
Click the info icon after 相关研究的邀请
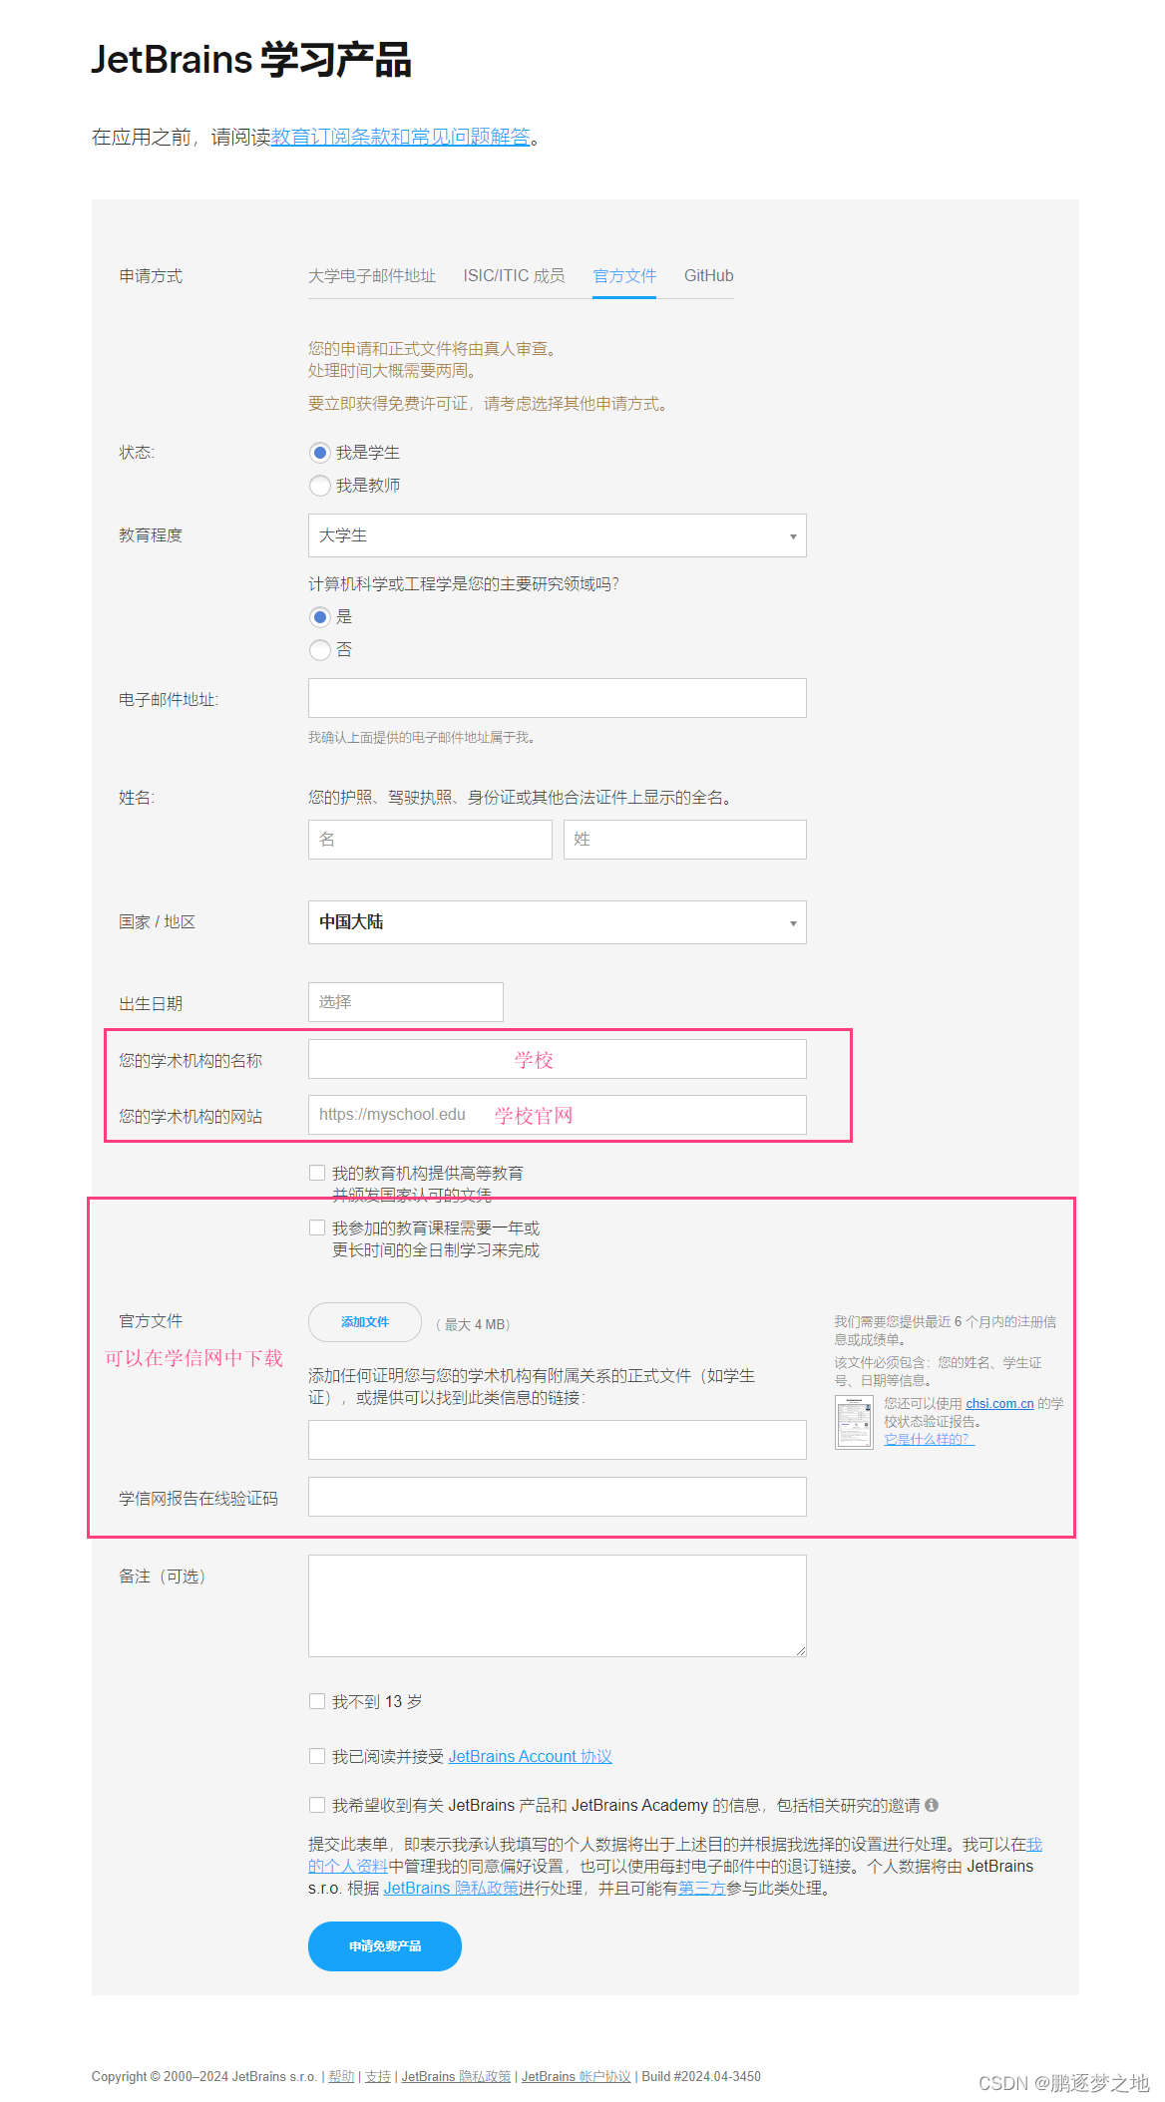coord(932,1805)
